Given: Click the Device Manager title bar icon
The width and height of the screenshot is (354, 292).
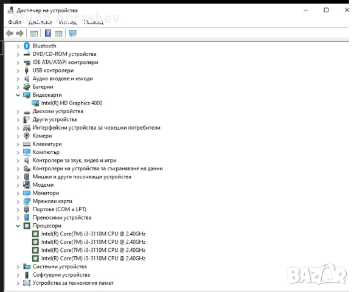Looking at the screenshot, I should 10,10.
